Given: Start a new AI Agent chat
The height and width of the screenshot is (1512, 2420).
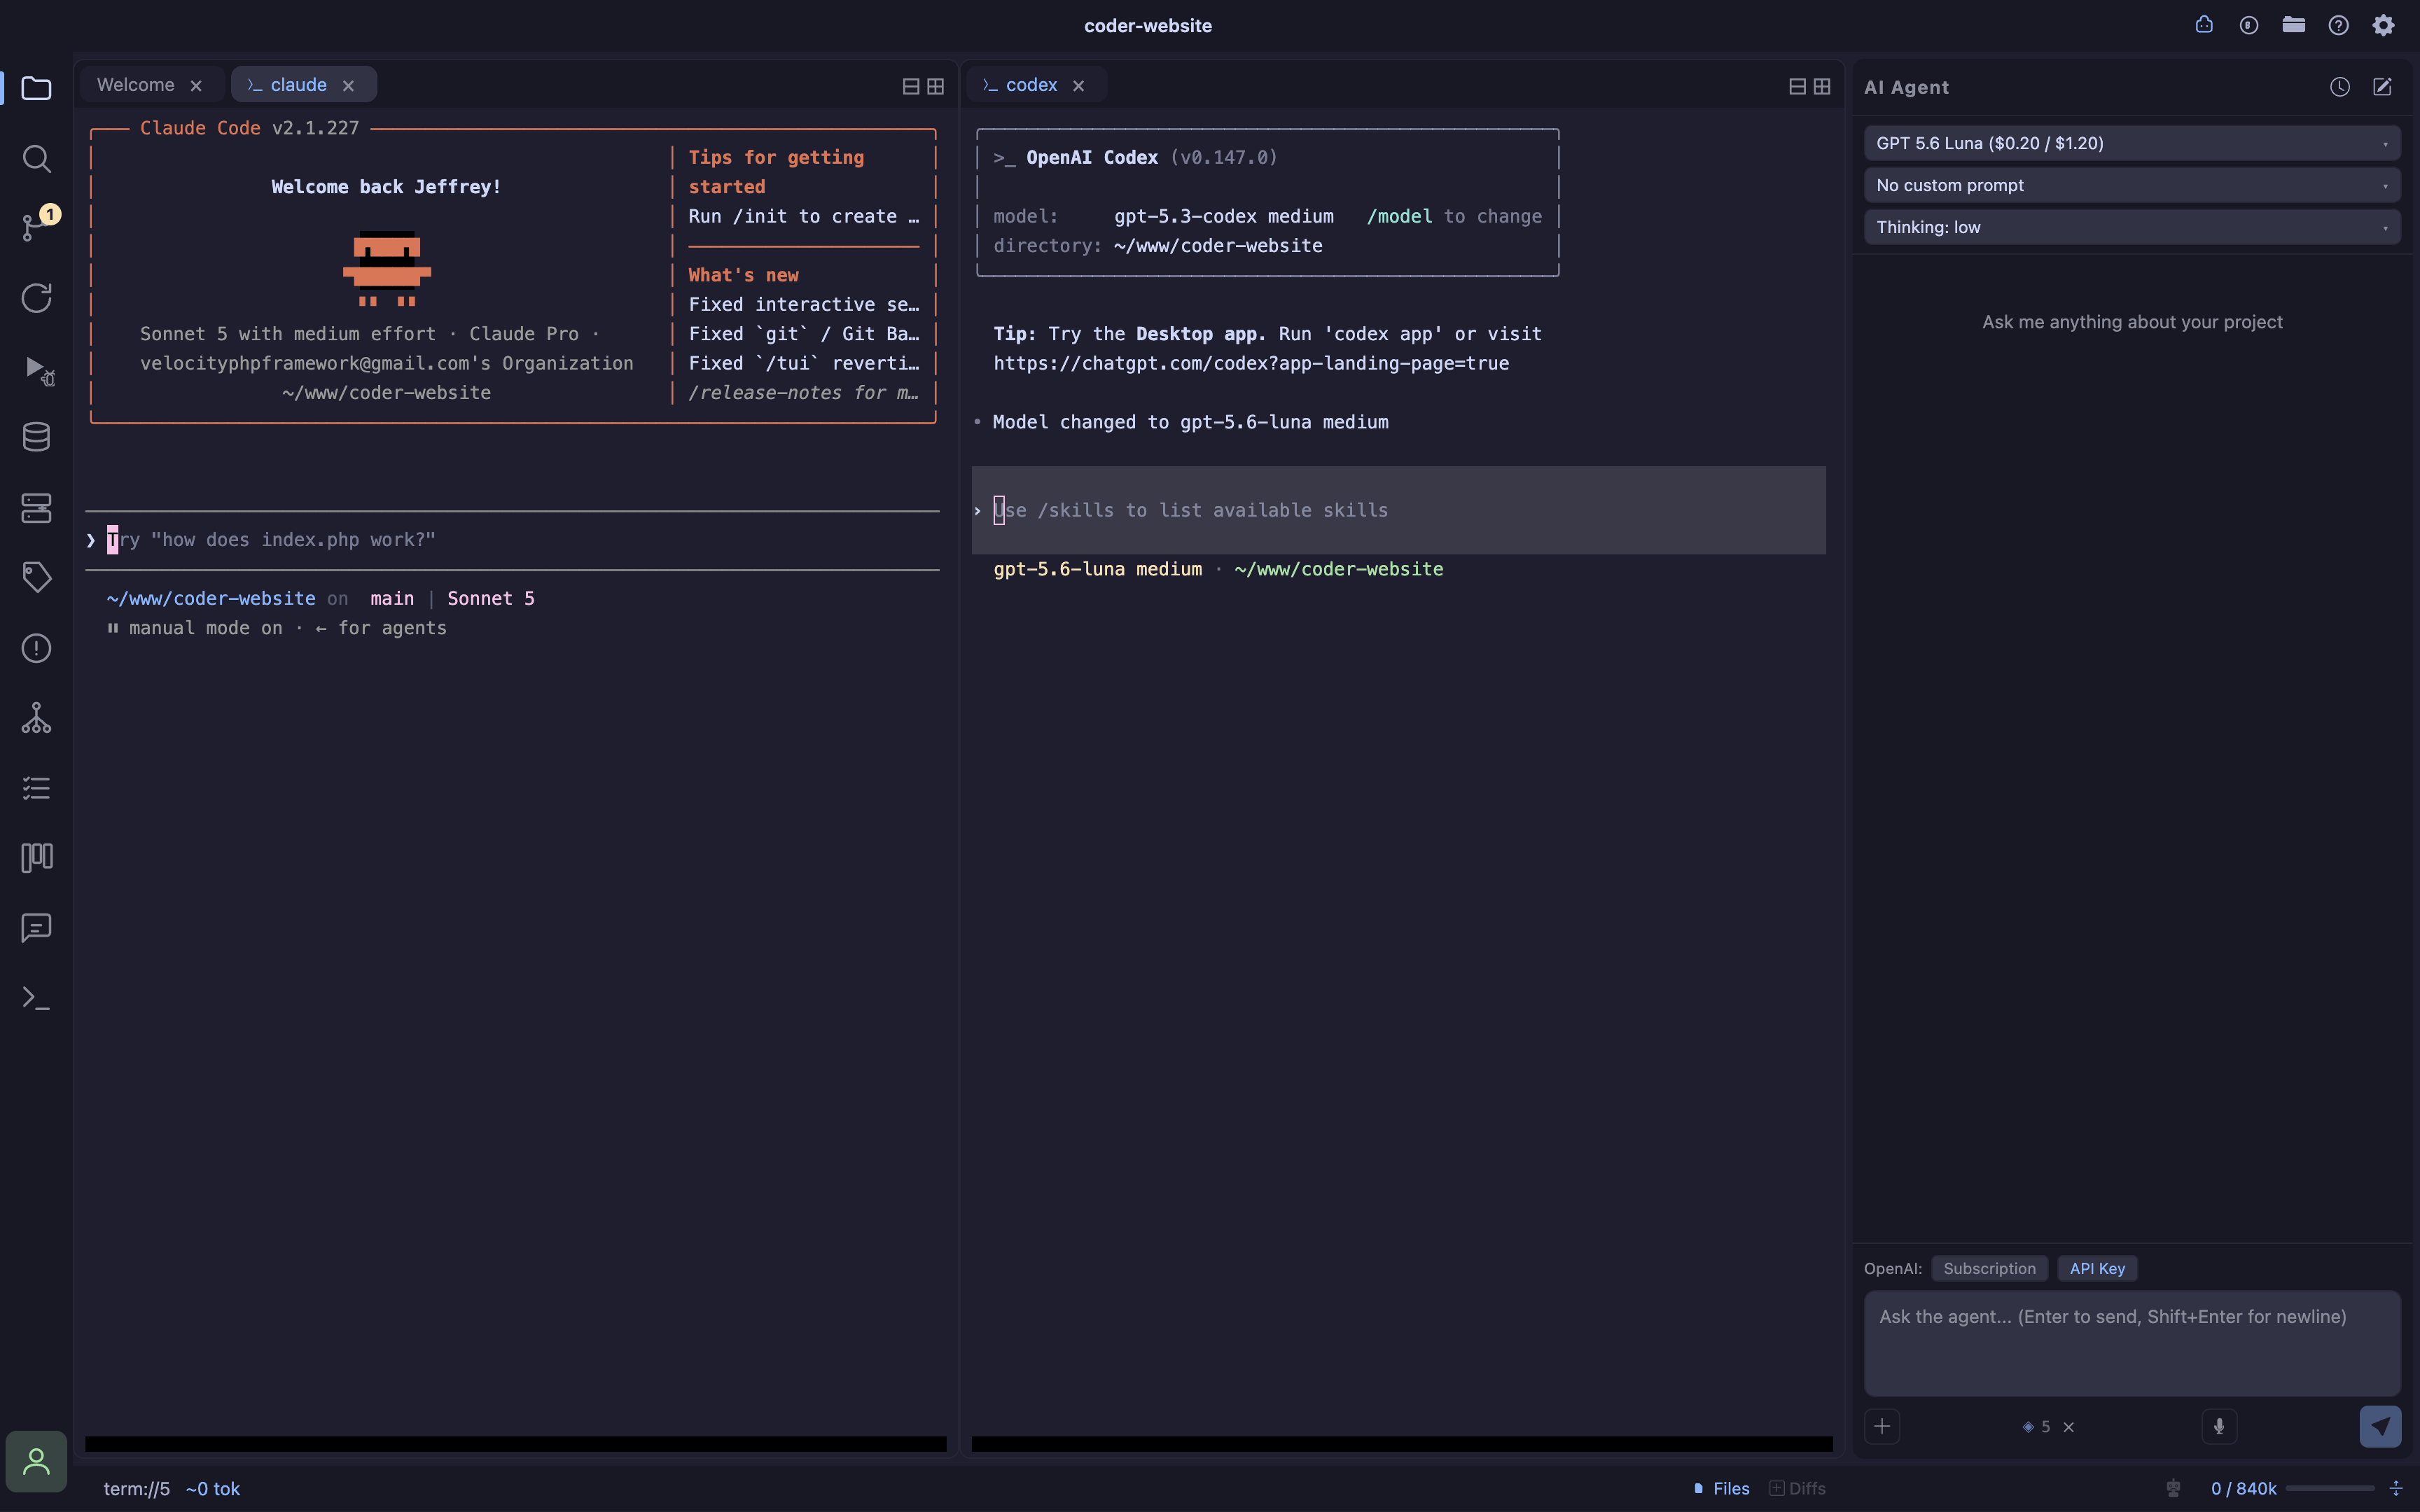Looking at the screenshot, I should tap(2382, 87).
